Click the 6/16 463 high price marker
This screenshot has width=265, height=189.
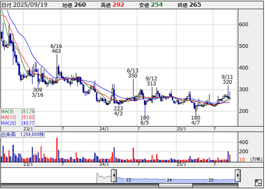point(56,48)
